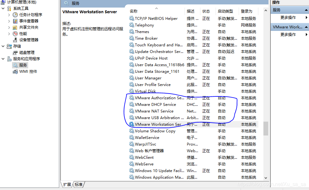Collapse the 存储 tree node
The image size is (309, 190).
coord(3,46)
